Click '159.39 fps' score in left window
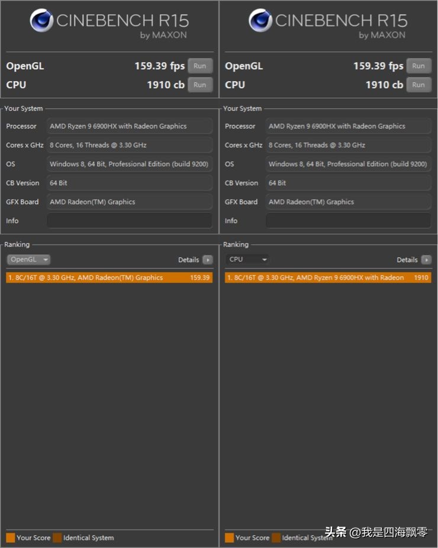The height and width of the screenshot is (548, 438). (x=160, y=66)
